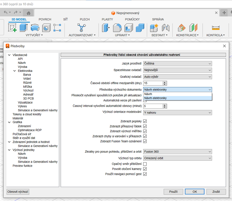232x201 pixels.
Task: Select the Revolve tool icon
Action: point(35,28)
